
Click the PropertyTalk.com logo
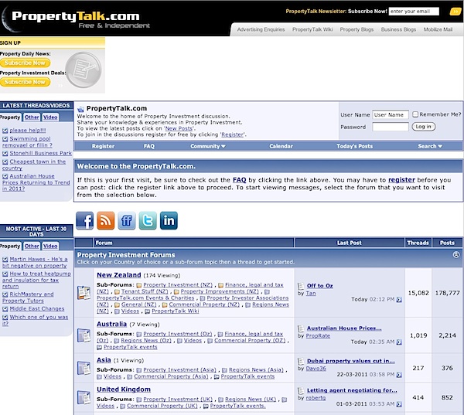point(76,19)
